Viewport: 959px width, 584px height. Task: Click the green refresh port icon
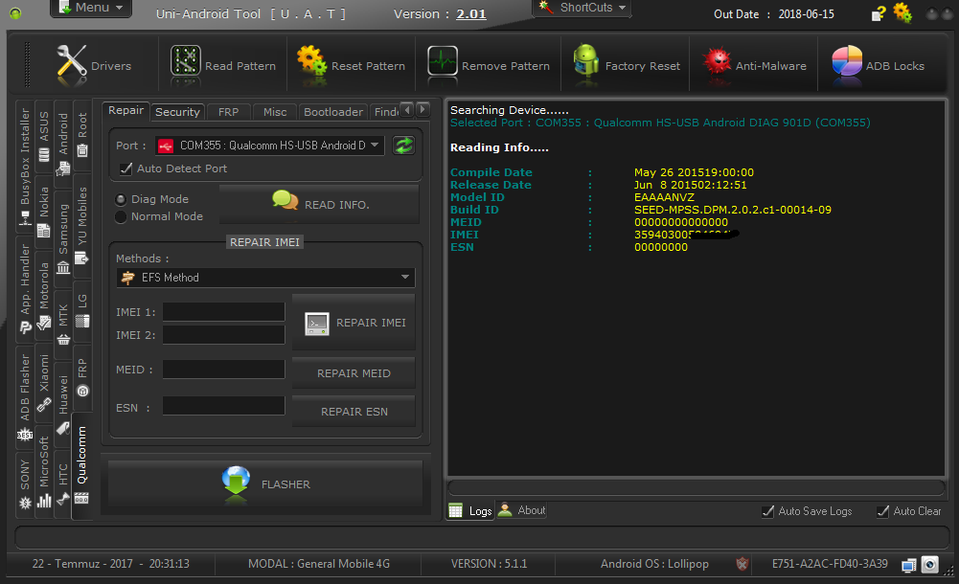tap(403, 146)
